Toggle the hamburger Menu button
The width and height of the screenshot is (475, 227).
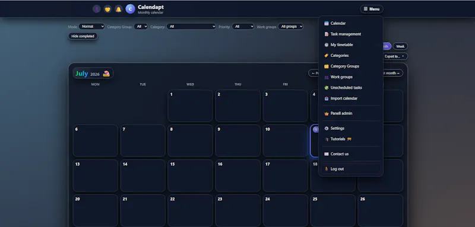tap(372, 9)
